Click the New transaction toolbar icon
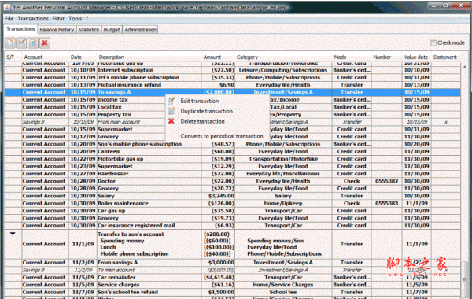The width and height of the screenshot is (472, 299). (10, 43)
